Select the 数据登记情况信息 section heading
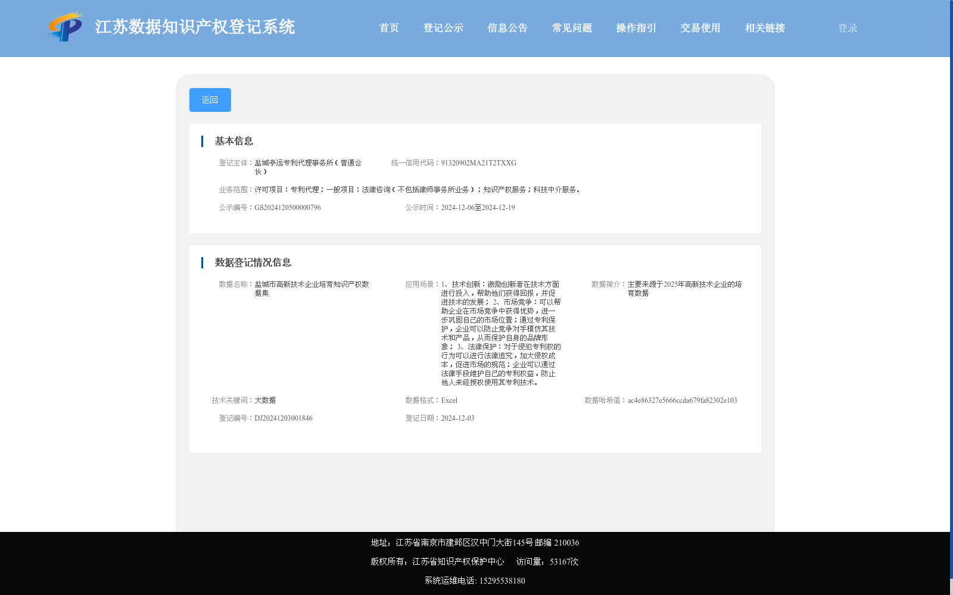This screenshot has height=595, width=953. (253, 262)
